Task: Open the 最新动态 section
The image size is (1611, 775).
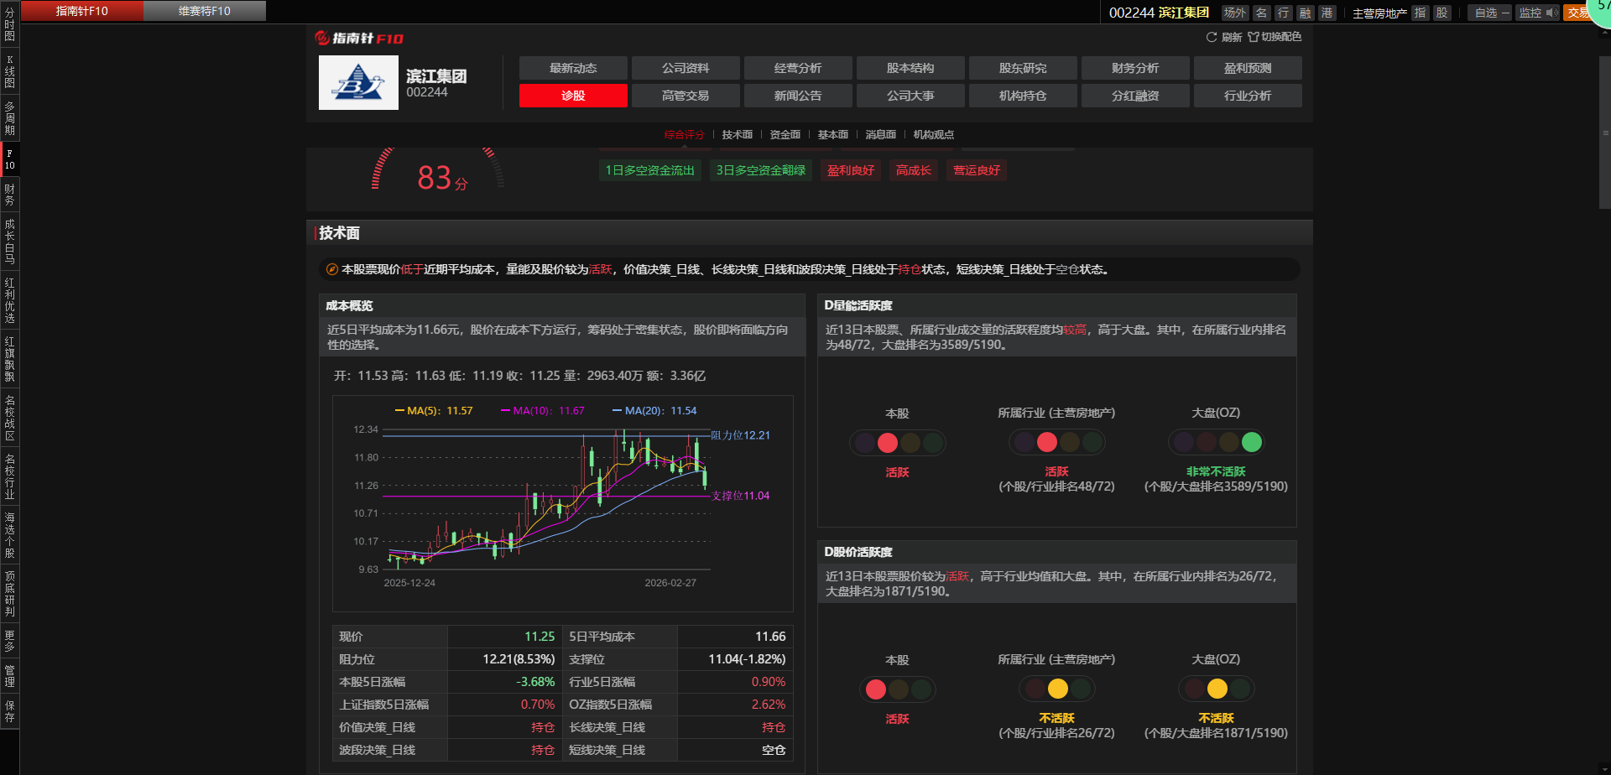Action: [573, 68]
